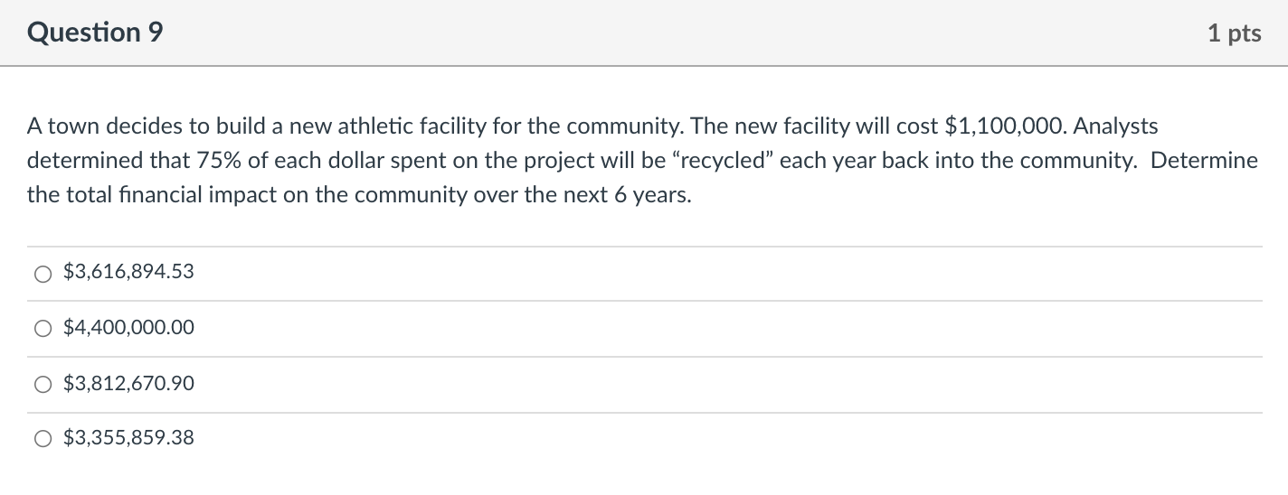Click the $4,400,000.00 answer label text

pos(128,328)
